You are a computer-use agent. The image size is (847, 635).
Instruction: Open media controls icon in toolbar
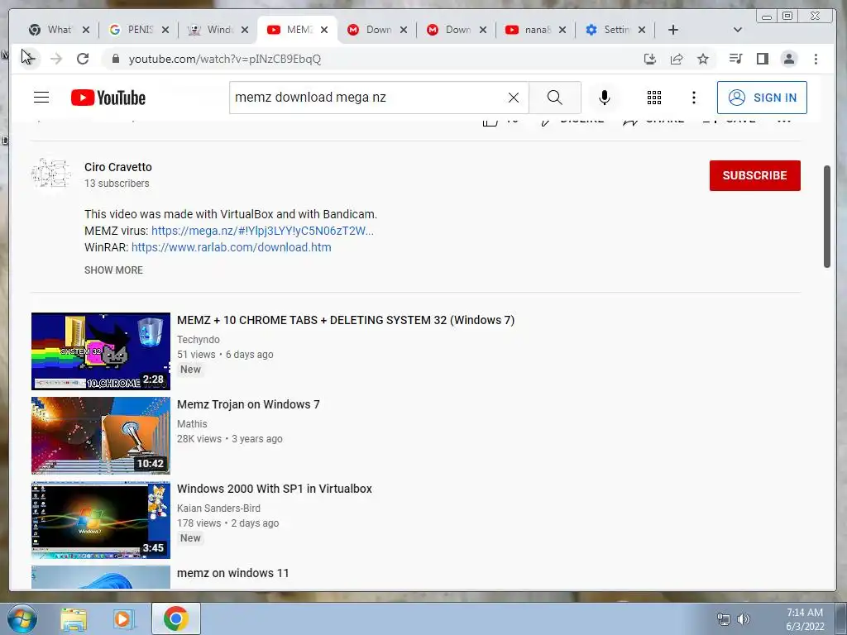pyautogui.click(x=735, y=59)
